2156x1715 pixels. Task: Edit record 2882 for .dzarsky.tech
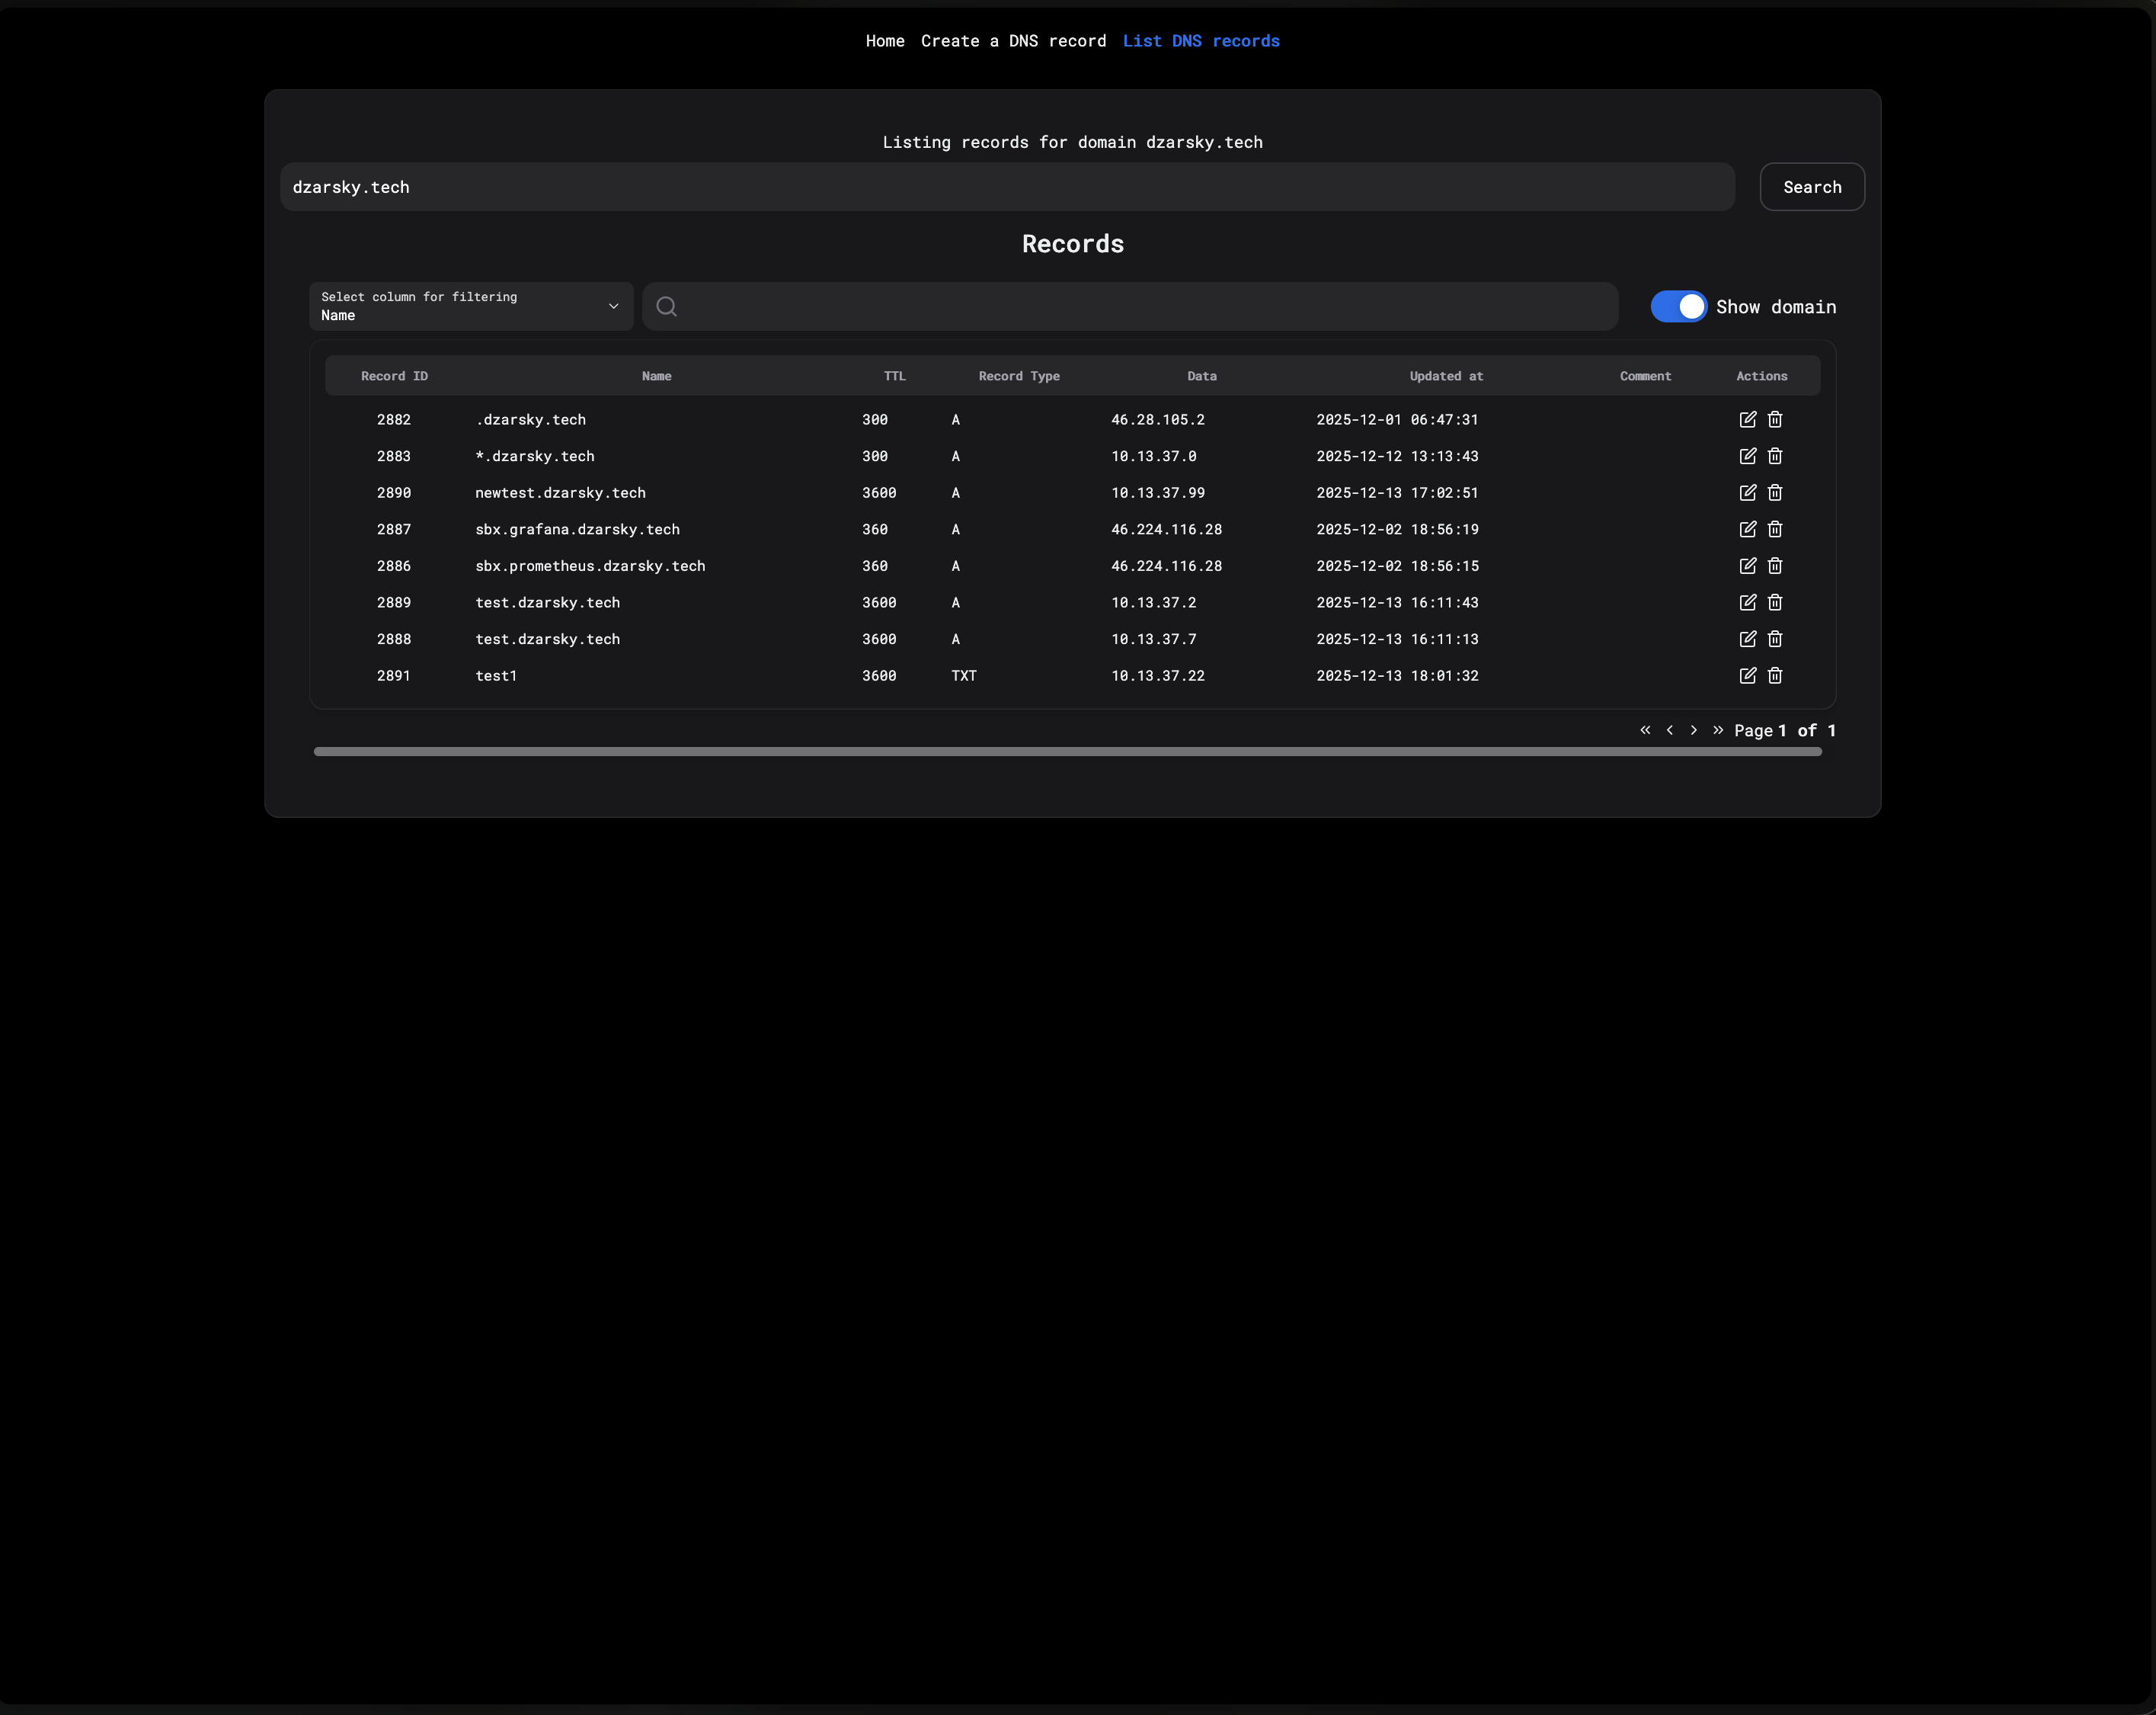1747,419
